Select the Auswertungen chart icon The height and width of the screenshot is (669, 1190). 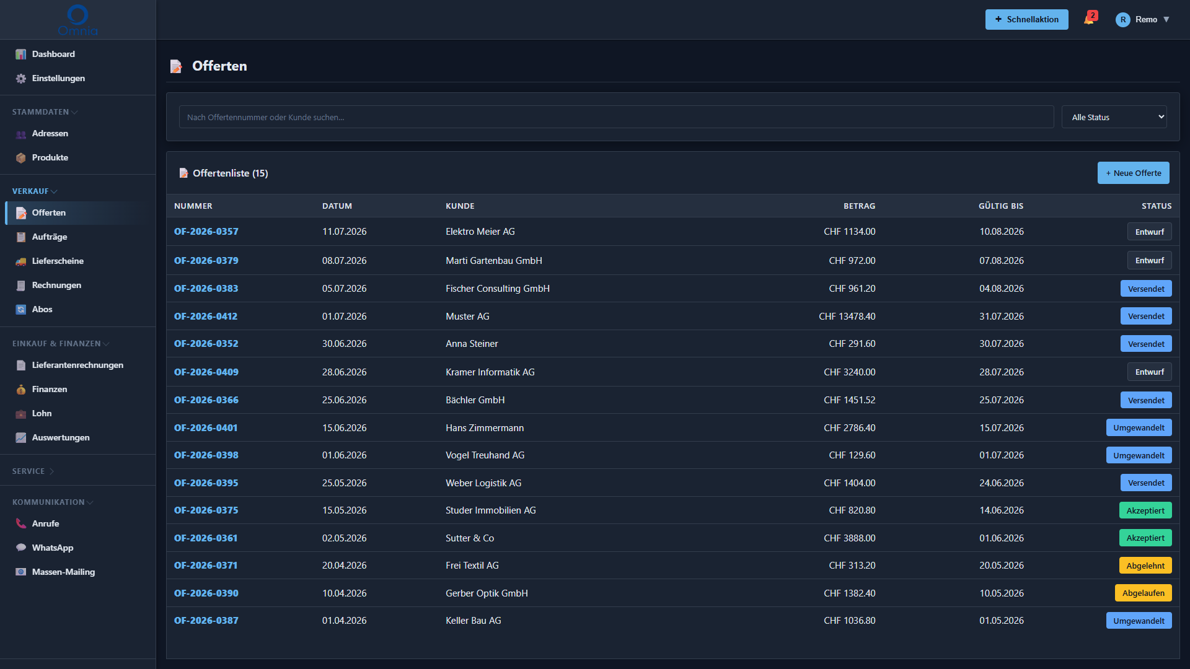coord(21,438)
